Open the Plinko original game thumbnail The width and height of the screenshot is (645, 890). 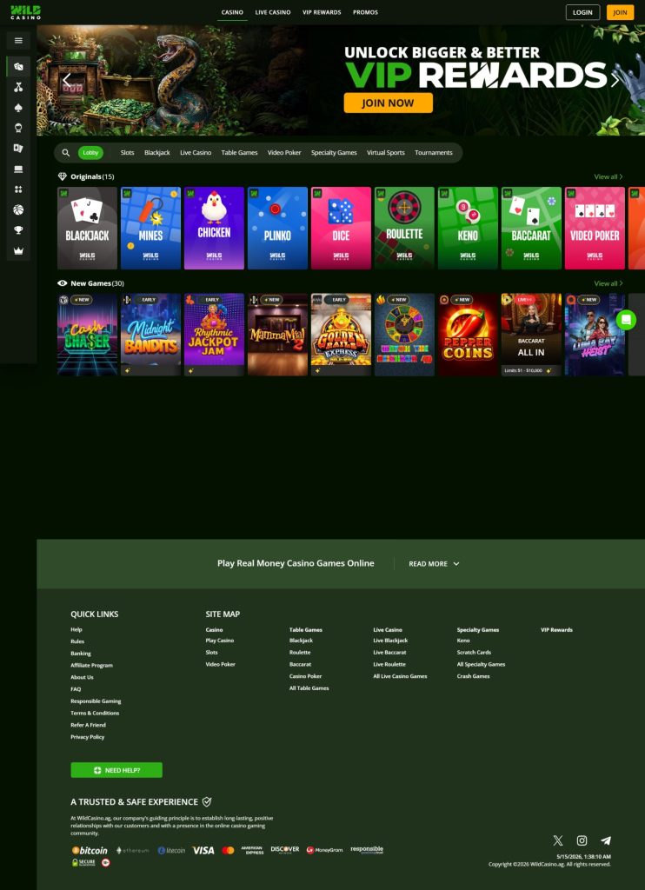coord(277,228)
